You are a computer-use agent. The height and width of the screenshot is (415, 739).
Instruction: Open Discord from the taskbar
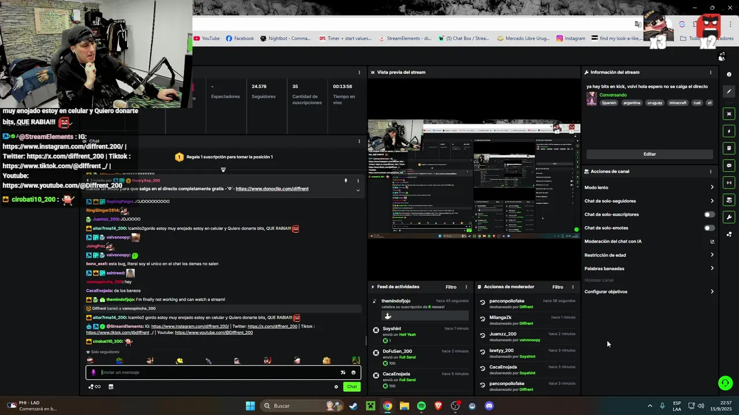pos(489,406)
